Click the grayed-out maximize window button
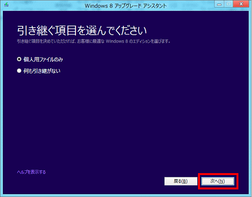 (229, 4)
